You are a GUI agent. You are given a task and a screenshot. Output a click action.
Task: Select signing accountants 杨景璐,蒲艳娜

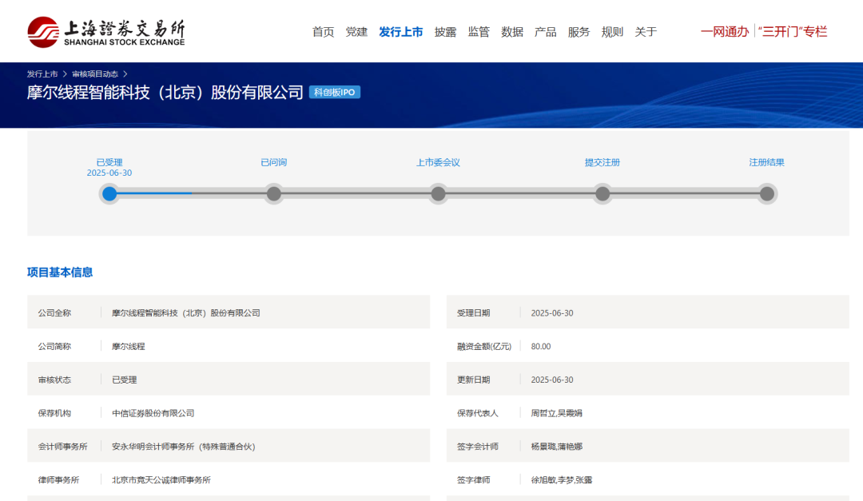556,447
